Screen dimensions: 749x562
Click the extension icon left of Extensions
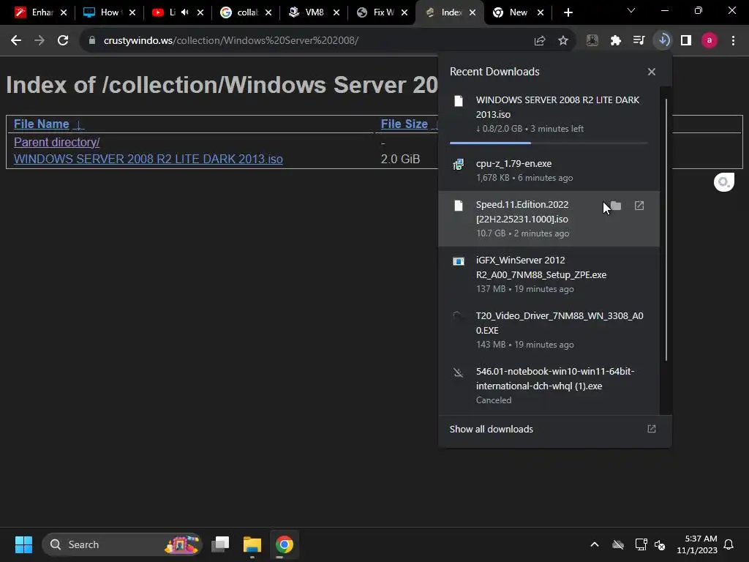tap(592, 41)
